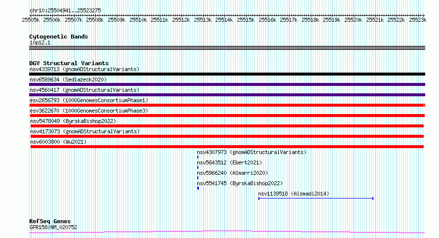
Task: Open the nsv5478049 ByrskaBishop2022 label
Action: [73, 121]
